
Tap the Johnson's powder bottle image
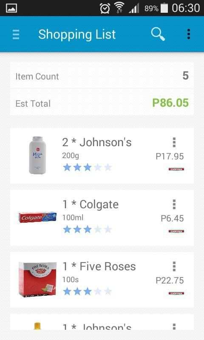click(x=37, y=155)
